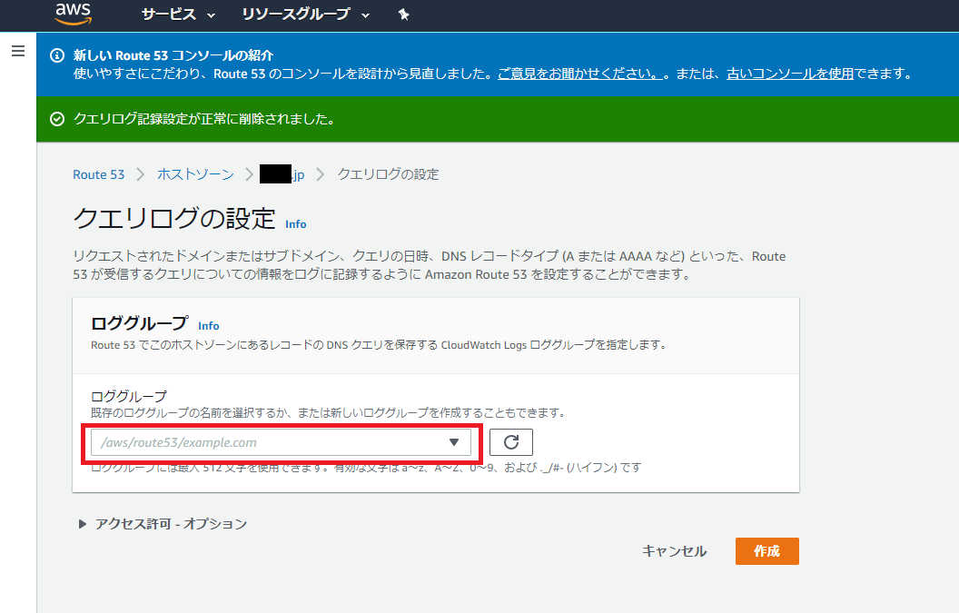Open ホストゾーン from the breadcrumb trail

(x=195, y=173)
